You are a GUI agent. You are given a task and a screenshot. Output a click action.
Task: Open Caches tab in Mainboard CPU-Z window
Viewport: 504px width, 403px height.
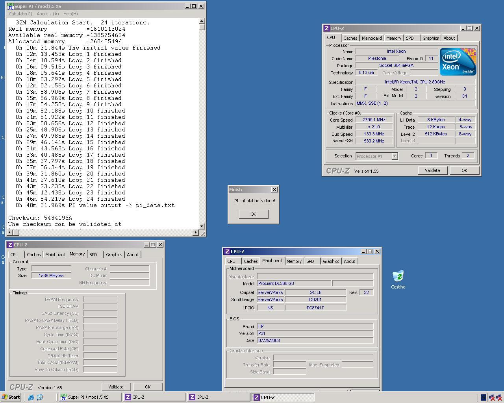[x=250, y=261]
